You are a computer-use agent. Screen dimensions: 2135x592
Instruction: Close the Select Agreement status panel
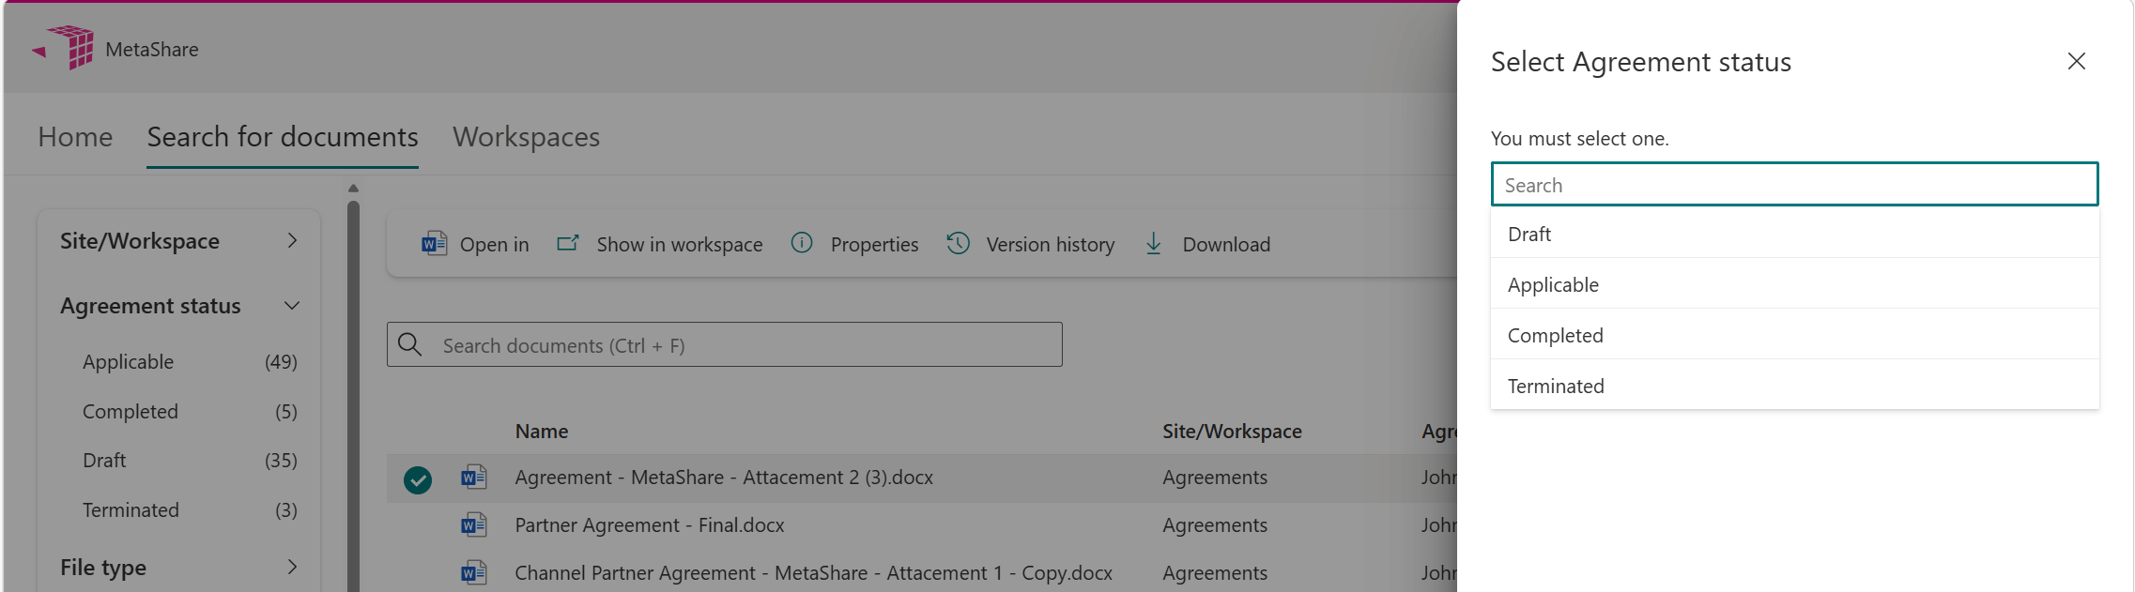point(2077,61)
